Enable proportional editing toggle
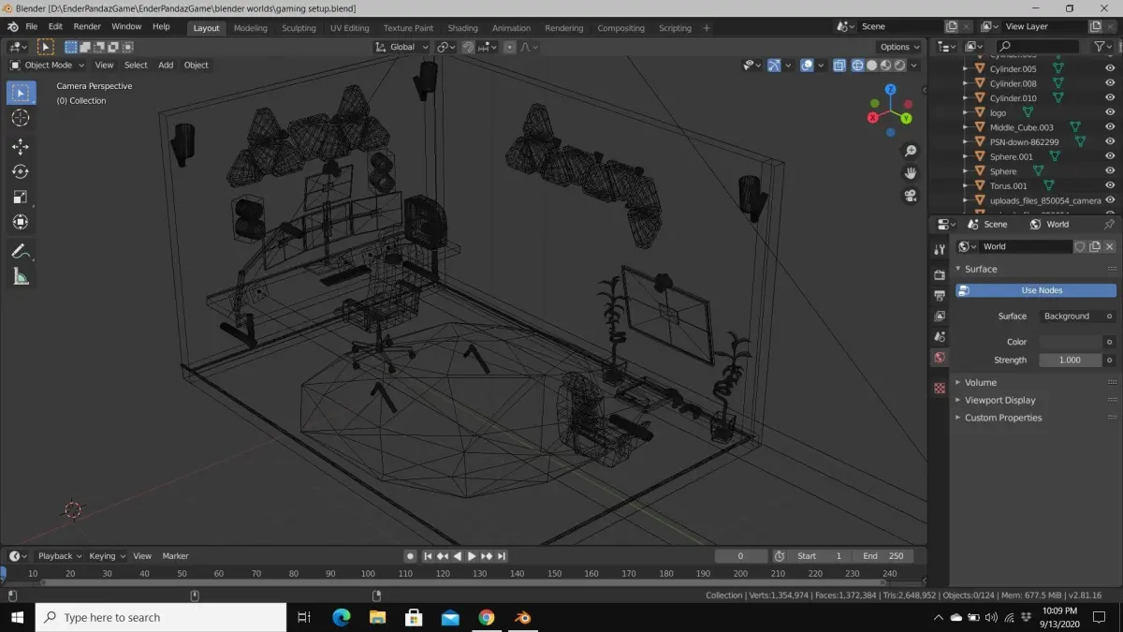 pos(509,47)
